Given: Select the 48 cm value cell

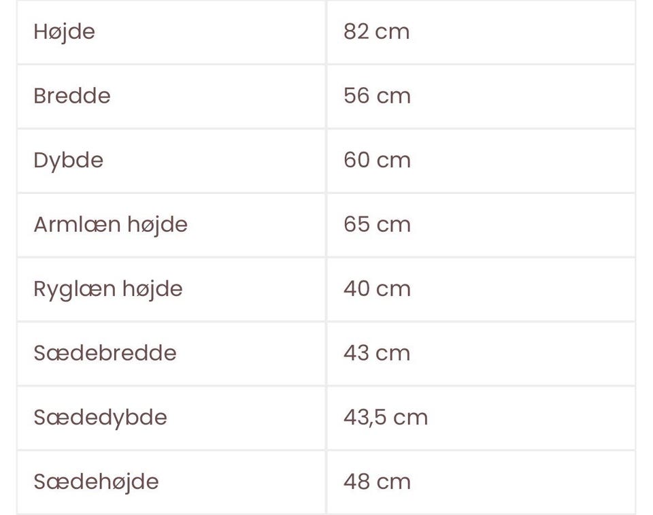Looking at the screenshot, I should tap(377, 482).
